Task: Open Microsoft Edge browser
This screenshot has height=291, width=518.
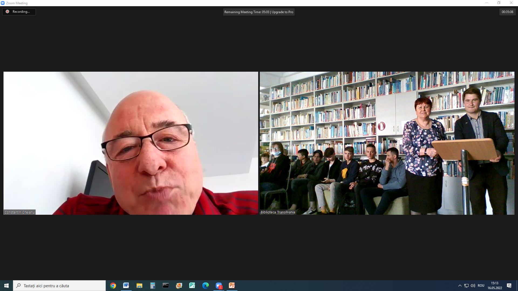Action: (205, 286)
